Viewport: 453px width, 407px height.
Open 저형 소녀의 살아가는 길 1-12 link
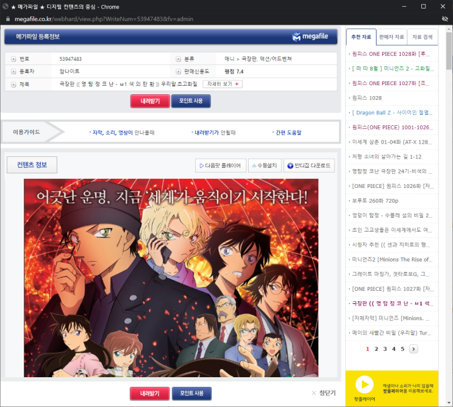pos(387,157)
